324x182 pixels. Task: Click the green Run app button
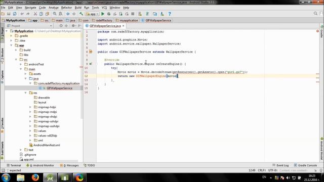103,14
